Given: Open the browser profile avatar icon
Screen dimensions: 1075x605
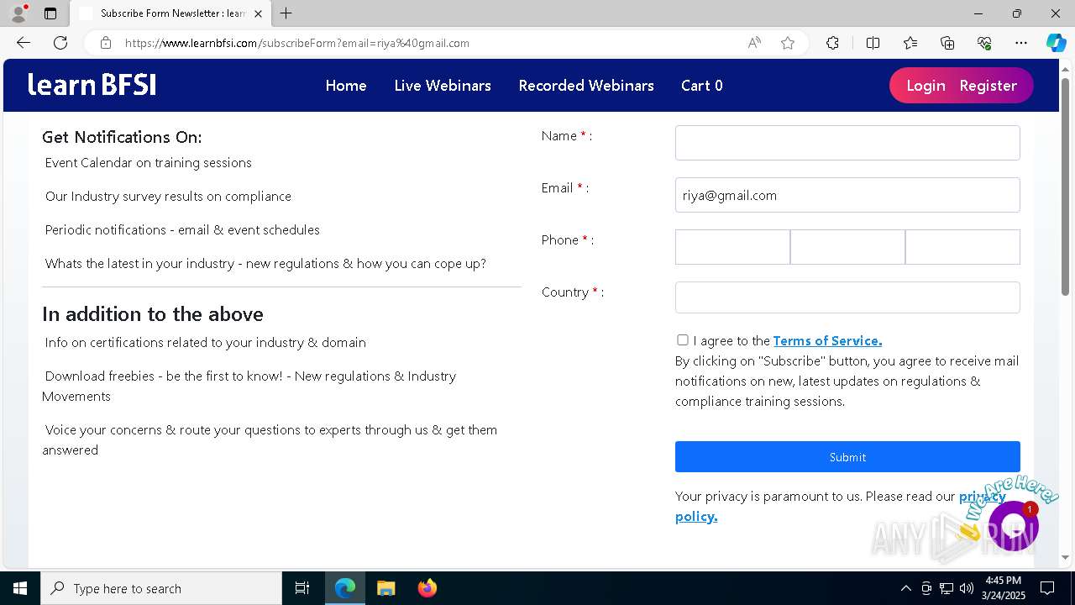Looking at the screenshot, I should 18,13.
